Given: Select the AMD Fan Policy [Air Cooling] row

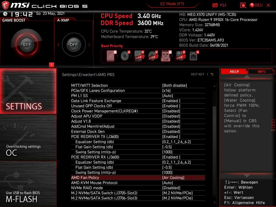Looking at the screenshot, I should tap(138, 177).
